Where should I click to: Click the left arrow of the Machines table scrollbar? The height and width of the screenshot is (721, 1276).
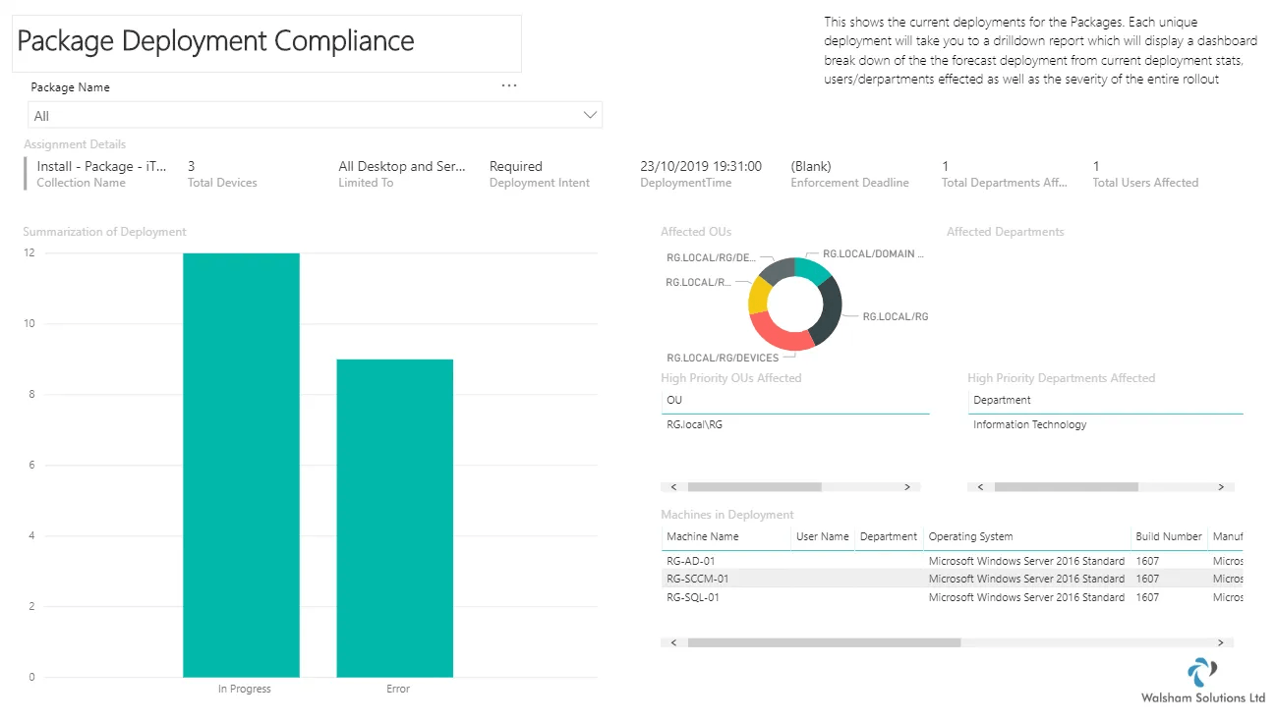click(673, 642)
